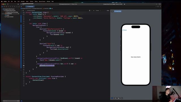Open Assets in the navigator

coord(8,15)
